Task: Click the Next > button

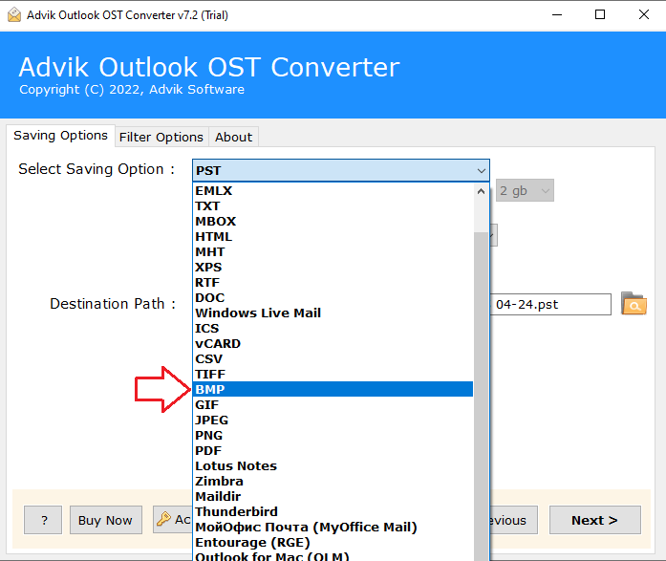Action: pyautogui.click(x=594, y=520)
